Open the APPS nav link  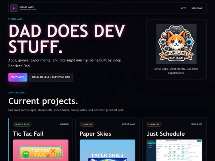[x=184, y=8]
